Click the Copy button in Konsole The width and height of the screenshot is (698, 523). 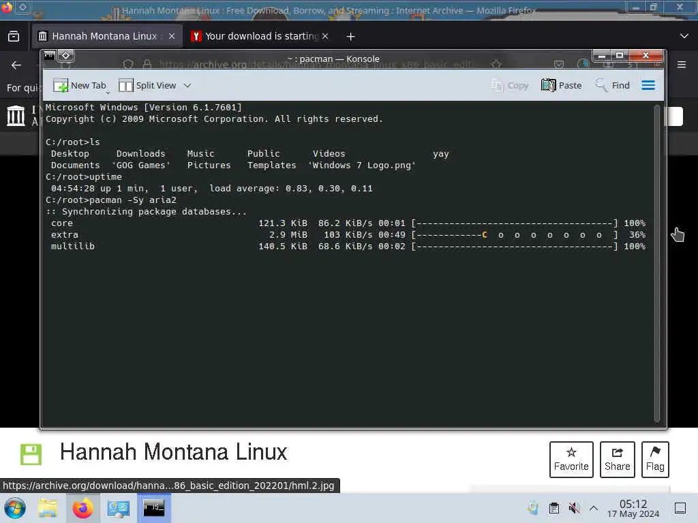509,85
